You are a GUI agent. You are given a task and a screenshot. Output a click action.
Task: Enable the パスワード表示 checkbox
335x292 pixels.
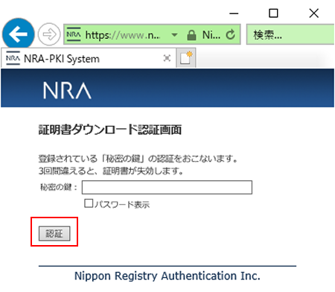89,203
